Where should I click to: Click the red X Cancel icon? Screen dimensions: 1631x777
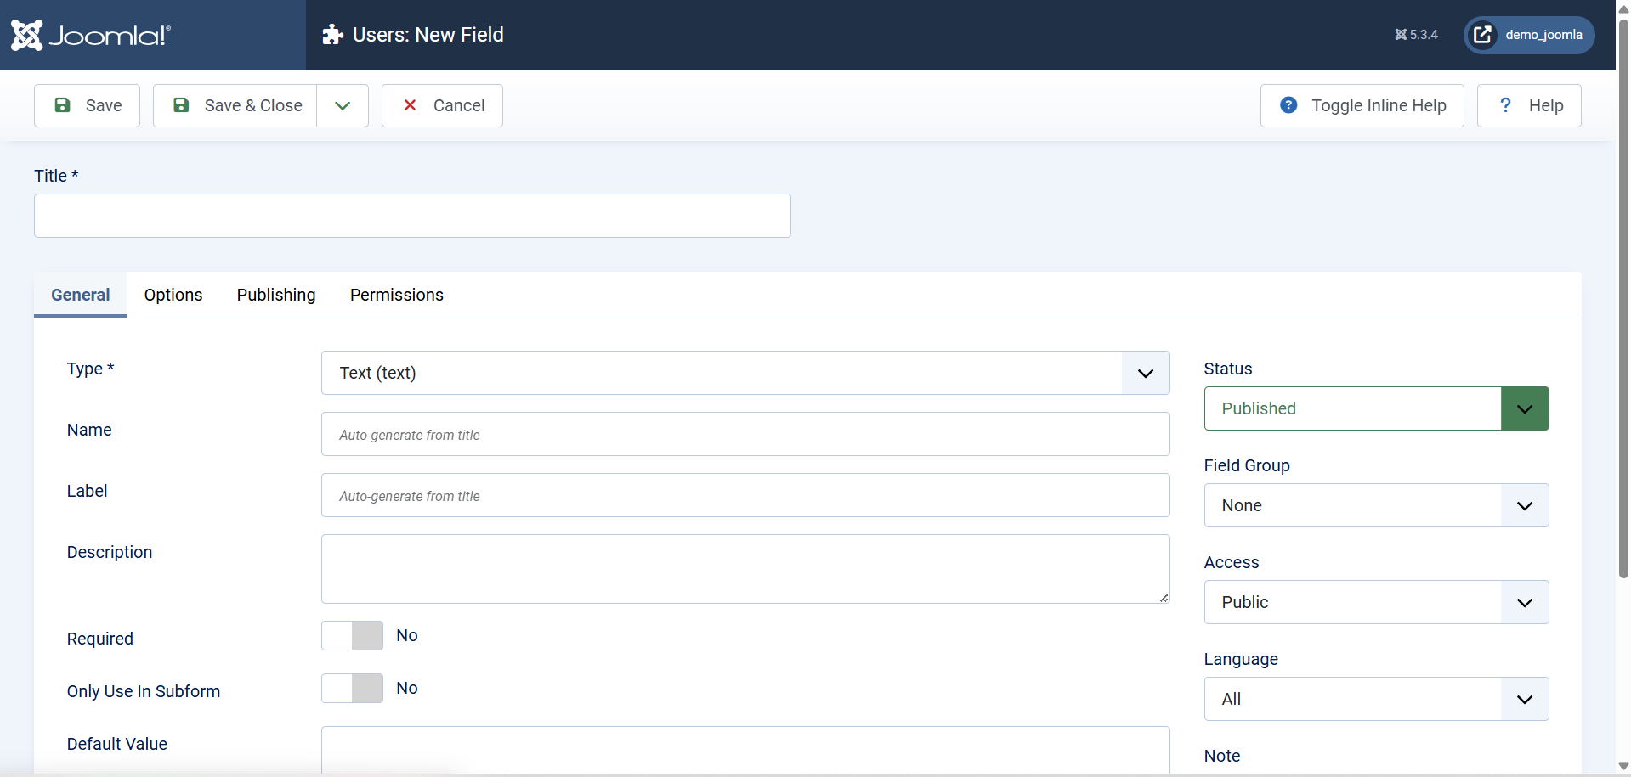click(x=410, y=105)
